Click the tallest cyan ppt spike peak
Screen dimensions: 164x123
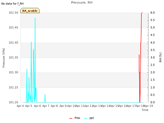point(35,18)
